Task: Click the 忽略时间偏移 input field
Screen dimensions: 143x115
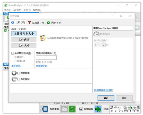Action: point(46,57)
